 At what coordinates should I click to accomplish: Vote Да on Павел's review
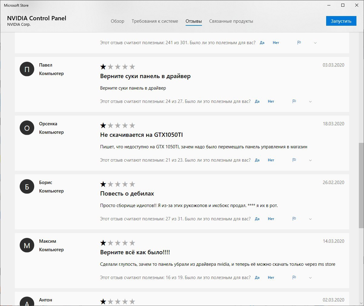pyautogui.click(x=257, y=101)
